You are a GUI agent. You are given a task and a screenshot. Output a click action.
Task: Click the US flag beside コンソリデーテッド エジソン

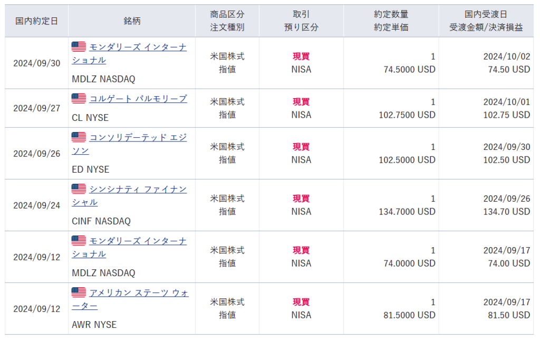[x=79, y=137]
